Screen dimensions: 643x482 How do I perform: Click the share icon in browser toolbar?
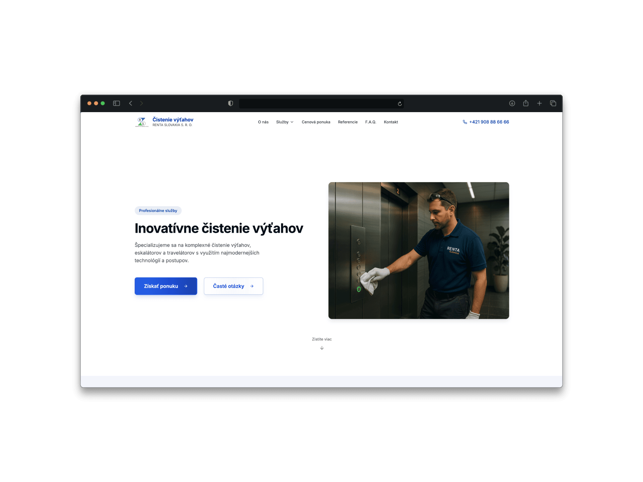(x=526, y=103)
